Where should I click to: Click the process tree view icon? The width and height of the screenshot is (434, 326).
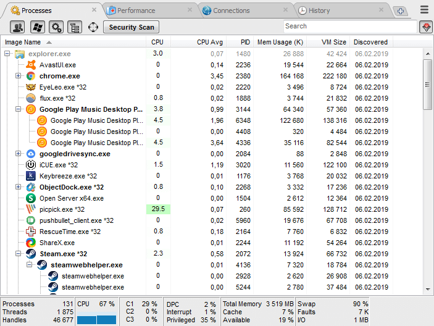click(x=75, y=27)
